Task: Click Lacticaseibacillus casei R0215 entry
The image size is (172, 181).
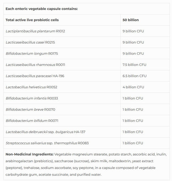Action: 30,42
